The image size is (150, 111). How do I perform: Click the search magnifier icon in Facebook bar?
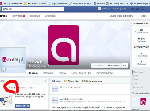pos(62,9)
